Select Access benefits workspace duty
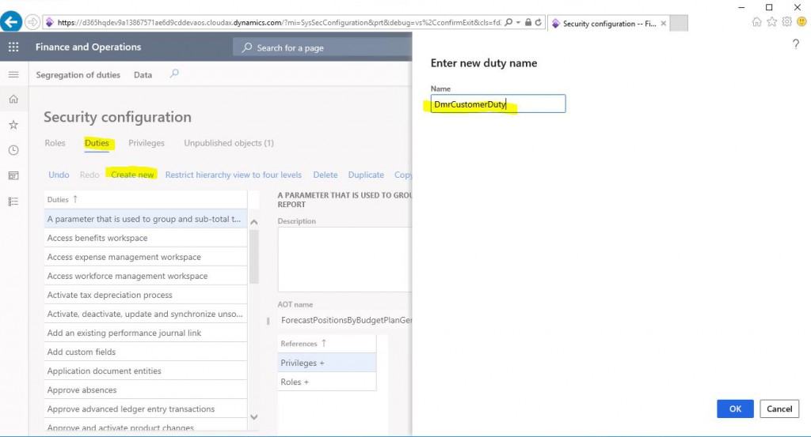This screenshot has height=437, width=811. pyautogui.click(x=97, y=238)
